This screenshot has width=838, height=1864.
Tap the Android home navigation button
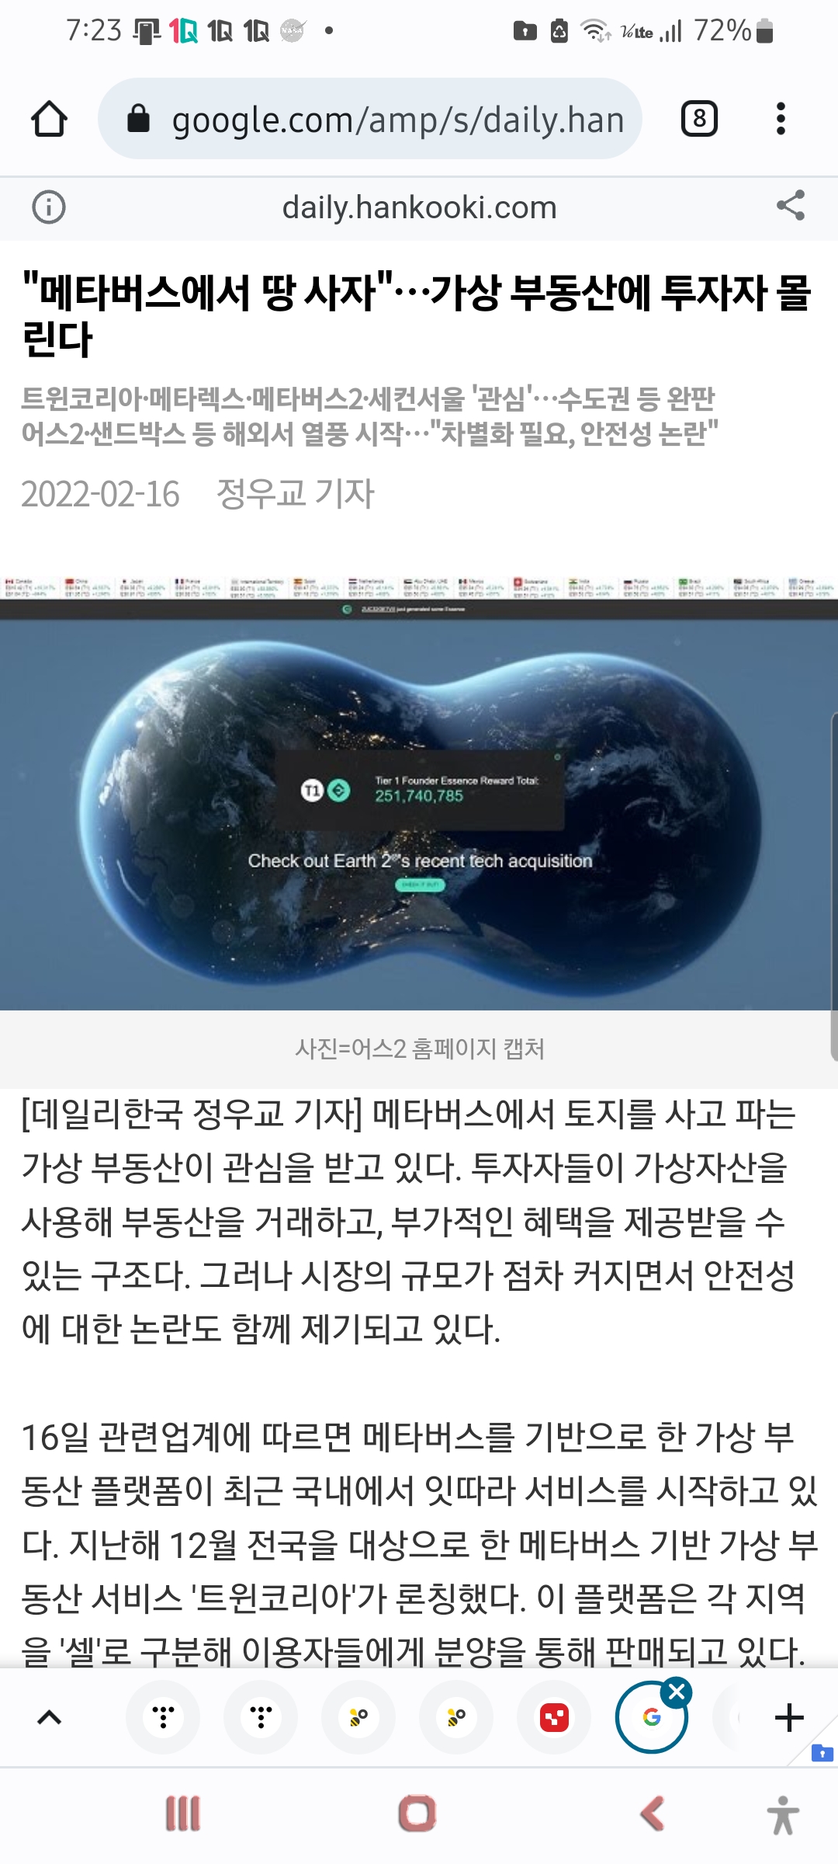tap(417, 1814)
